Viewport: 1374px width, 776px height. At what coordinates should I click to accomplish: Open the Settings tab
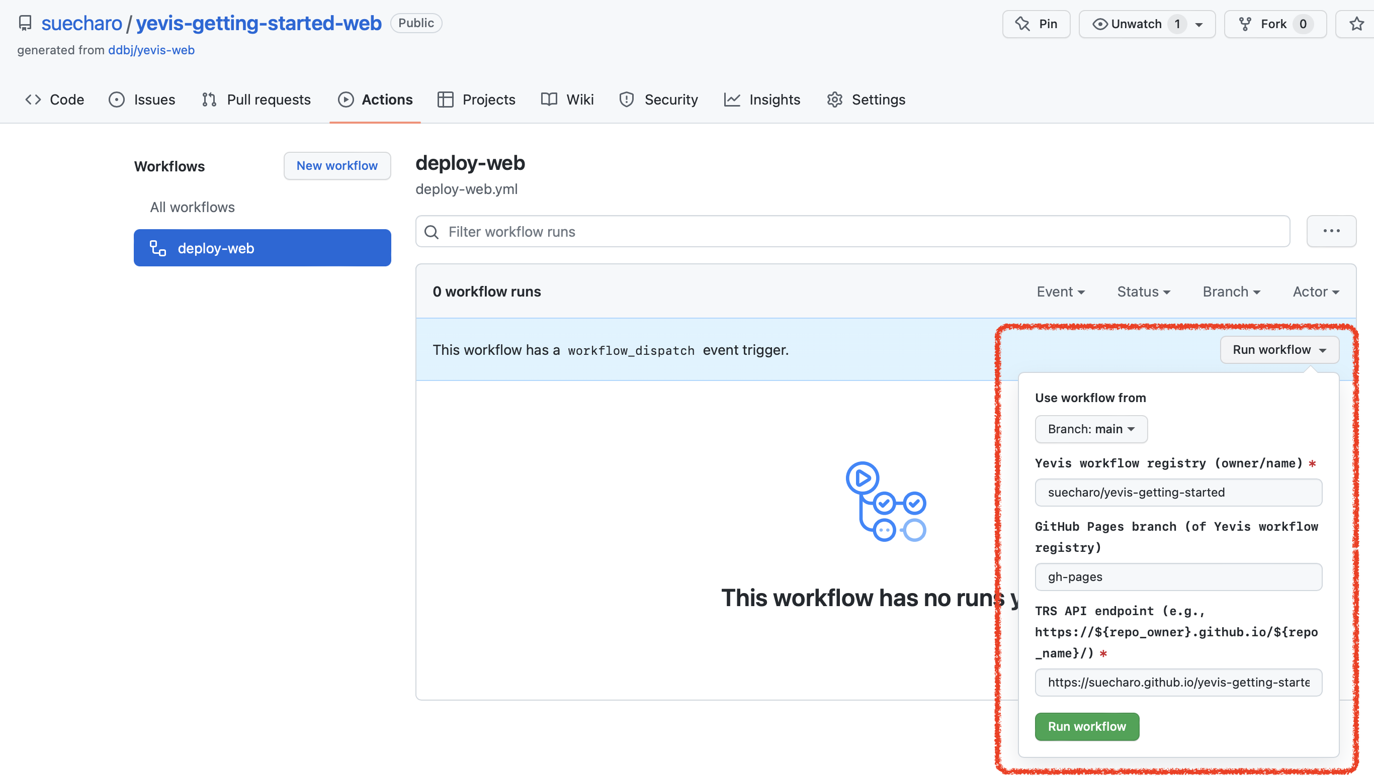866,100
